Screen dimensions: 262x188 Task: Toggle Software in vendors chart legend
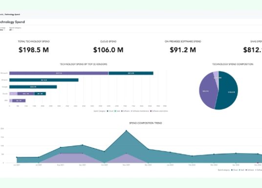(126, 111)
